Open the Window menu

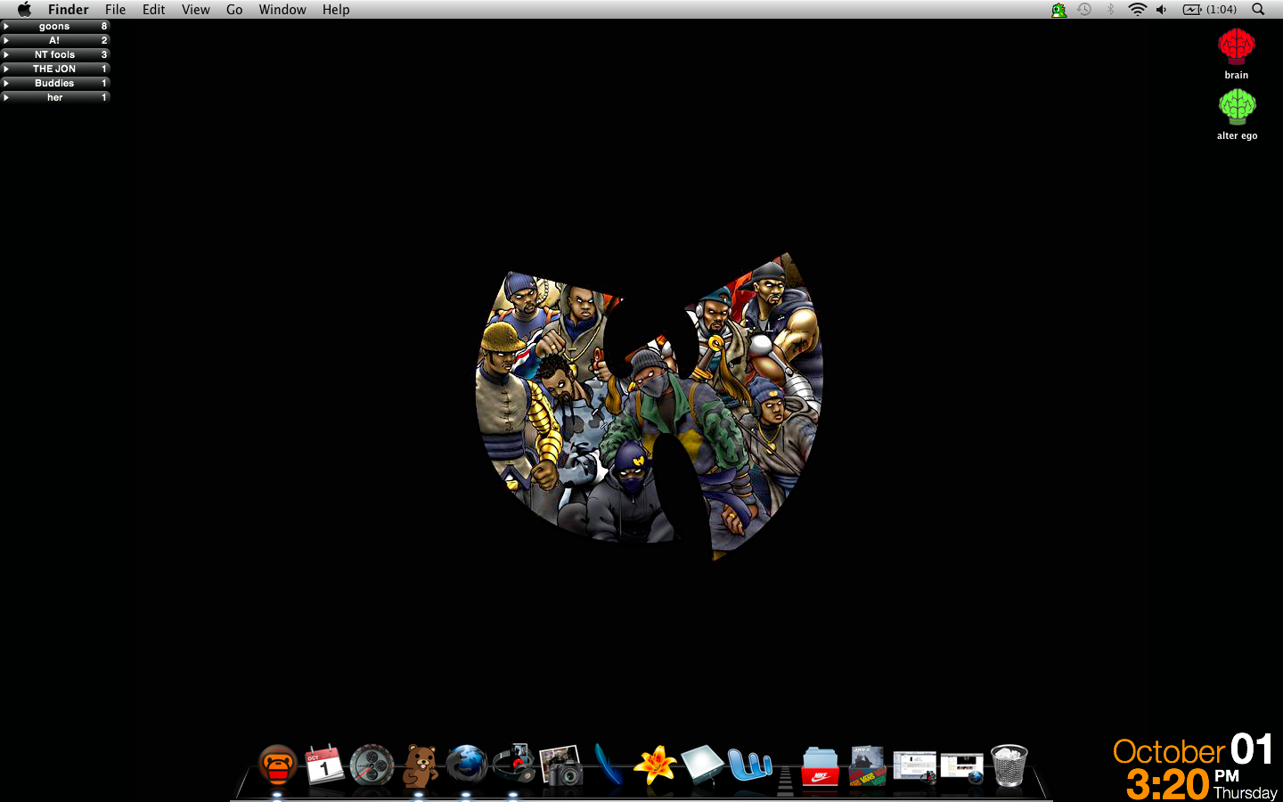282,9
